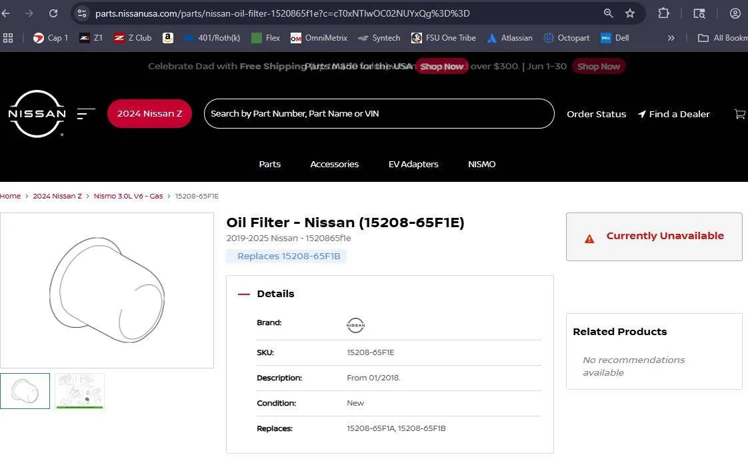Click the Nissan logo in the header
Viewport: 748px width, 459px height.
tap(37, 114)
